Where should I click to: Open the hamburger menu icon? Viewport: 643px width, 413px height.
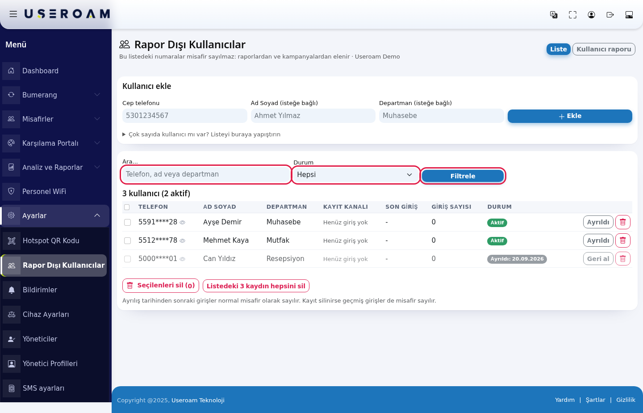tap(13, 14)
